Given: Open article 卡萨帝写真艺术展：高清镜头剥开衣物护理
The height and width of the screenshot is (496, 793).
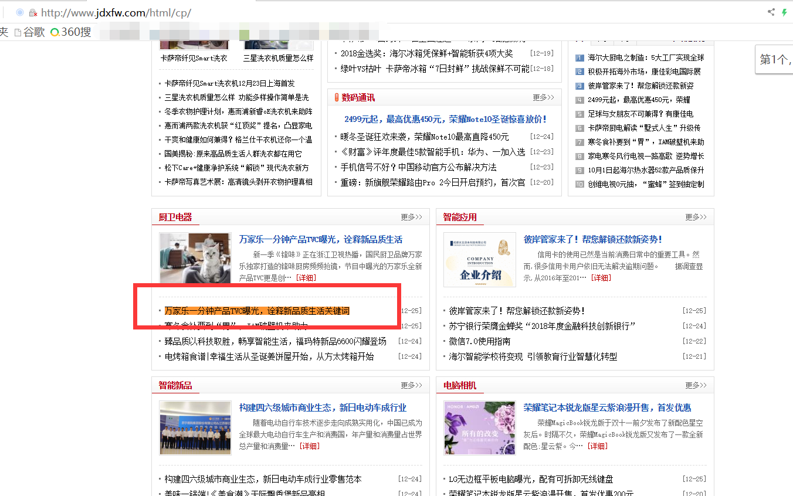Looking at the screenshot, I should (238, 182).
